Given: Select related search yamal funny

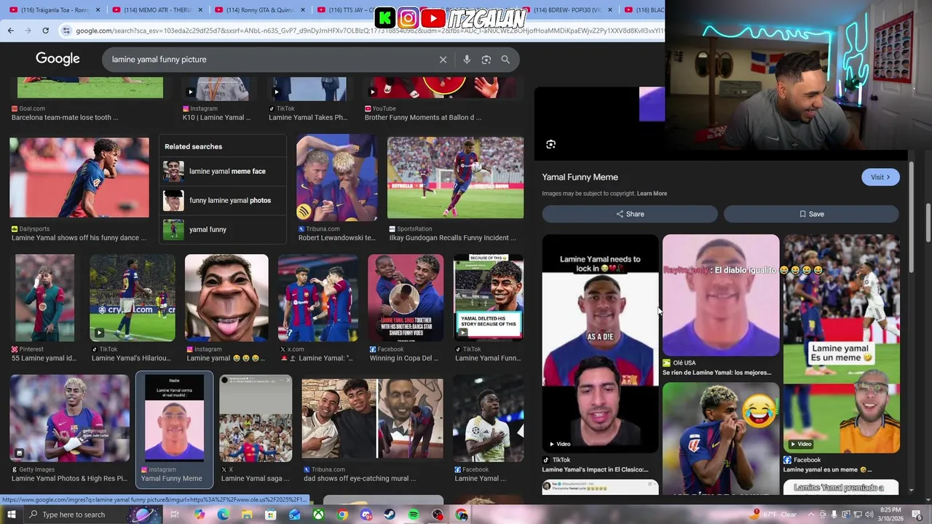Looking at the screenshot, I should pos(222,229).
